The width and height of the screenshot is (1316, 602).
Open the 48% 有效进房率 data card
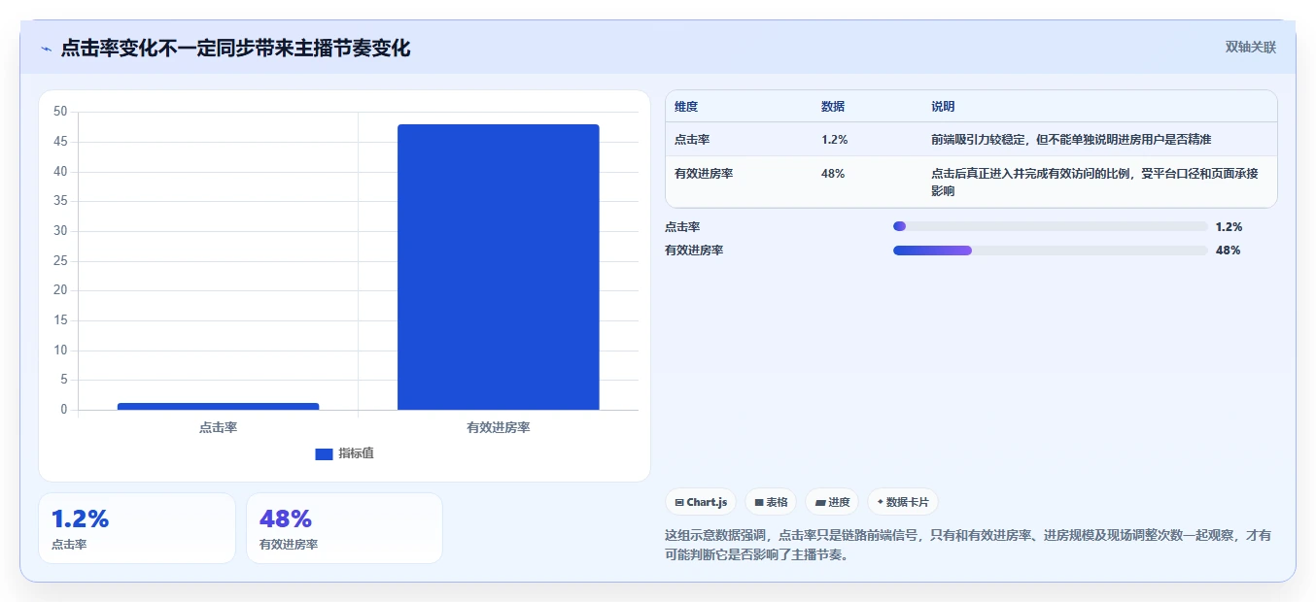tap(344, 528)
